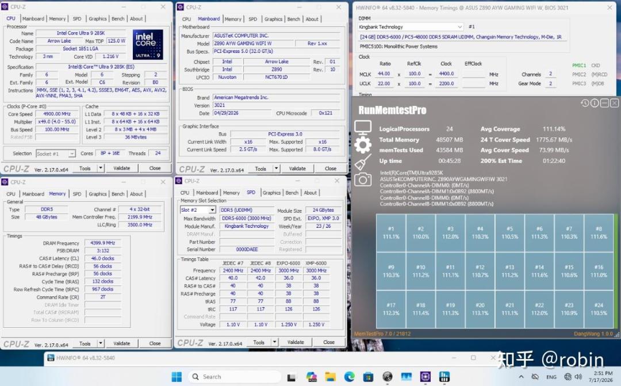Screen dimensions: 621x386
Task: Open the Socket #1 selection dropdown
Action: pyautogui.click(x=55, y=154)
